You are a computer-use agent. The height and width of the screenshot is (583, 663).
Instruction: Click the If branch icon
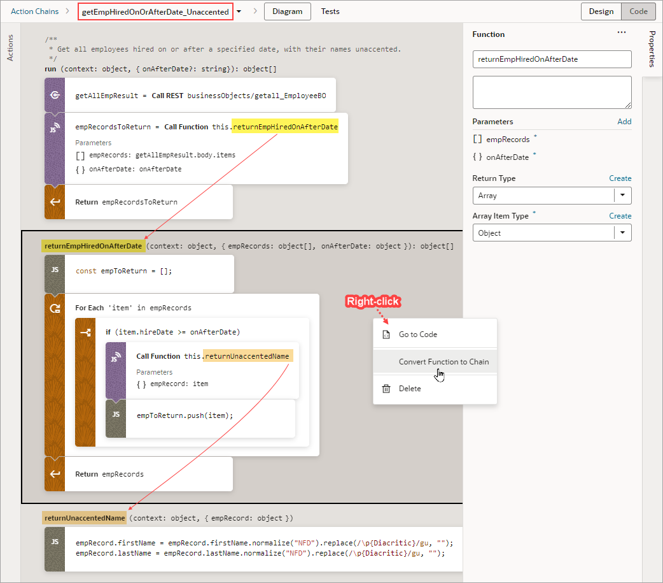85,333
